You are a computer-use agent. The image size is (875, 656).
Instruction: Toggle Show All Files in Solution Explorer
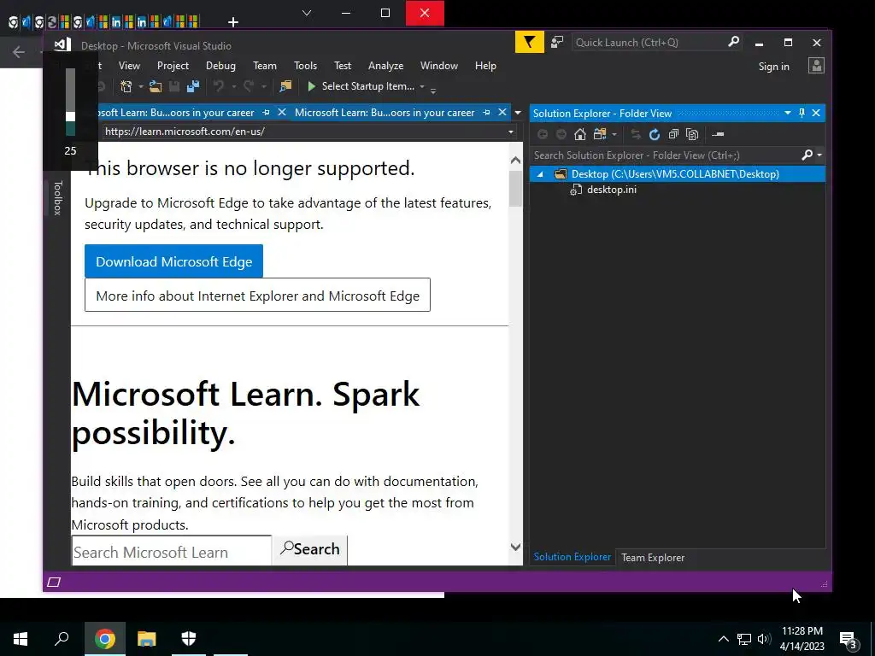[692, 134]
